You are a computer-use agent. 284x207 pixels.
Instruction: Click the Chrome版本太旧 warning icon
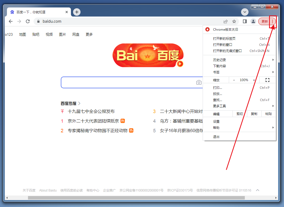coord(207,29)
